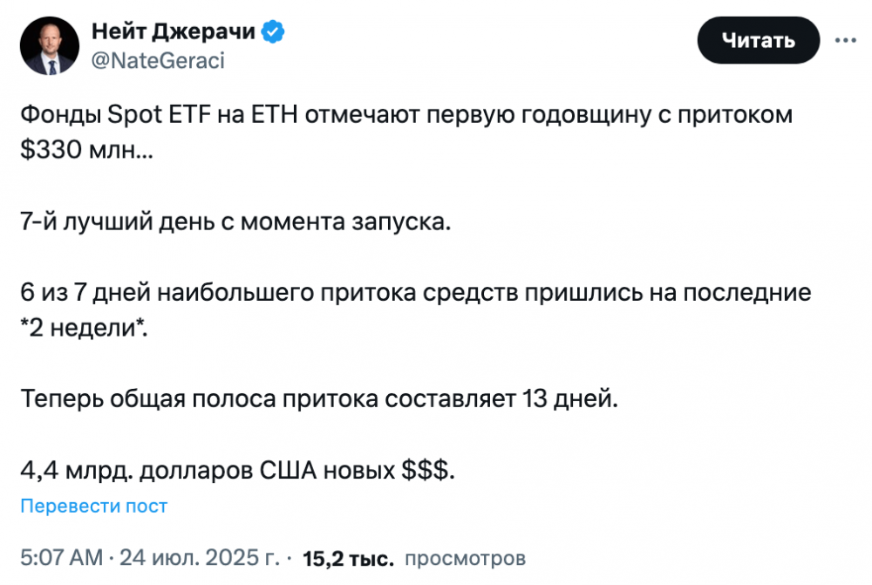
Task: Open Нейт Джерачи's profile avatar photo
Action: [50, 45]
